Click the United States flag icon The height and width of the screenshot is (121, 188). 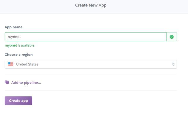tap(11, 64)
